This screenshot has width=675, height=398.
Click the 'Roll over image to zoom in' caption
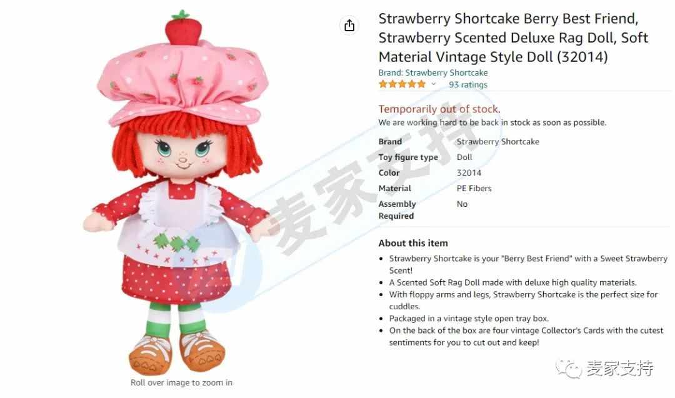point(181,382)
